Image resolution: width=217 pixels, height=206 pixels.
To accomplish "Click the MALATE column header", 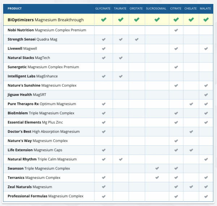I will (205, 9).
